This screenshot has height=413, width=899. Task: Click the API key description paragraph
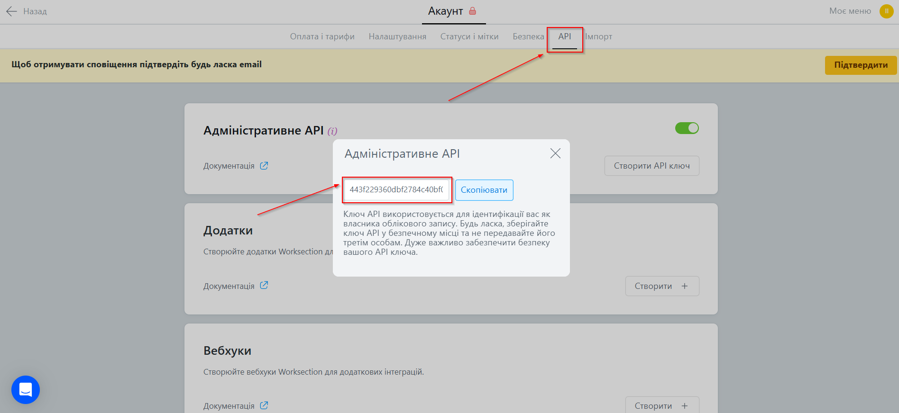449,233
